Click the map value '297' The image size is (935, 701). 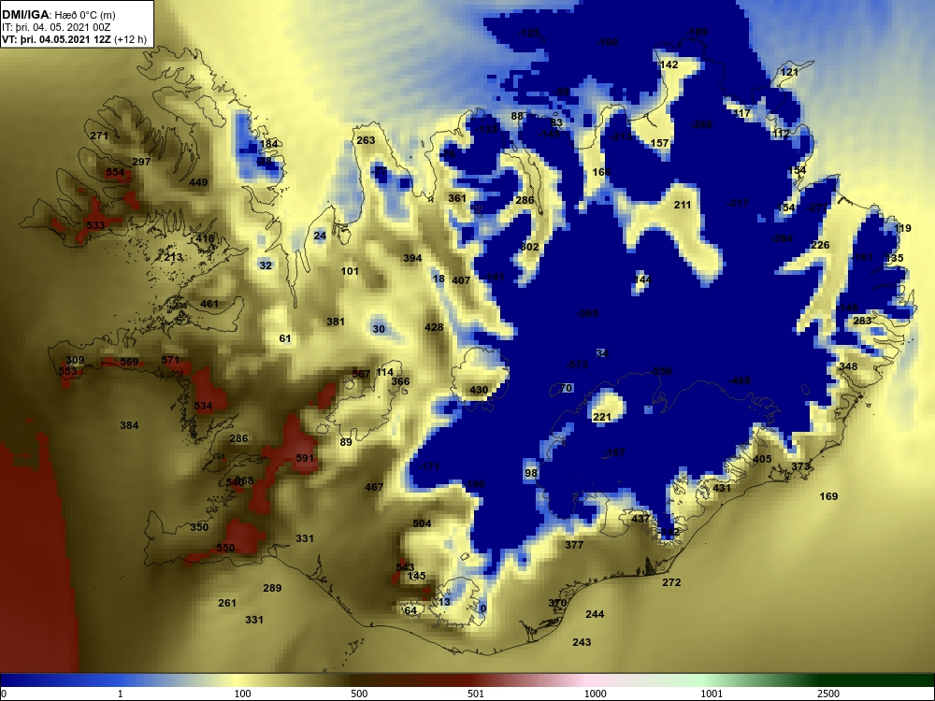141,162
